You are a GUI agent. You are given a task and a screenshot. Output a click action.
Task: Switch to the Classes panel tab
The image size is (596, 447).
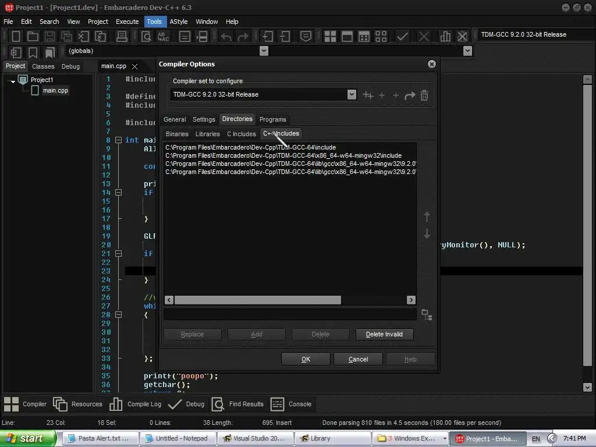[43, 66]
